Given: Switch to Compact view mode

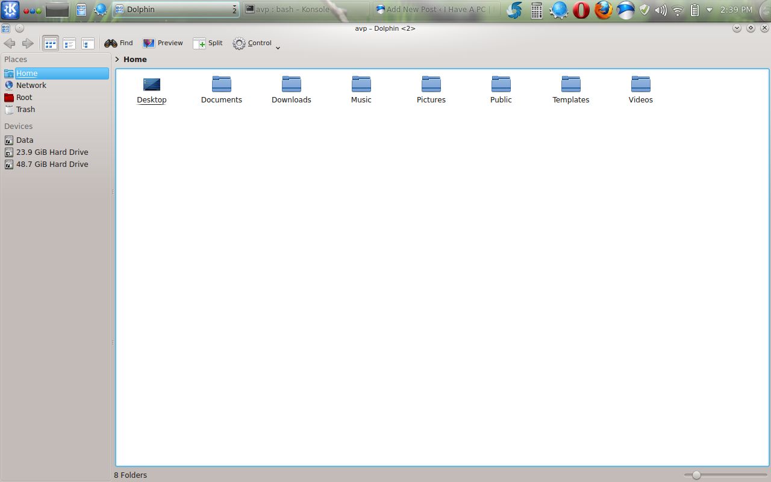Looking at the screenshot, I should tap(88, 43).
